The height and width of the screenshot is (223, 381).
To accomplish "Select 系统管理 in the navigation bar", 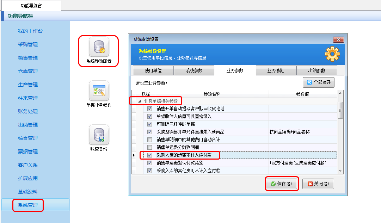I will click(x=28, y=205).
